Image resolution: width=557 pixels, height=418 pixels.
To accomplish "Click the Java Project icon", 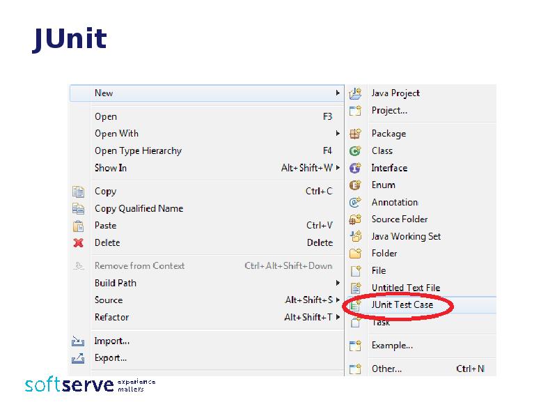I will pos(355,93).
